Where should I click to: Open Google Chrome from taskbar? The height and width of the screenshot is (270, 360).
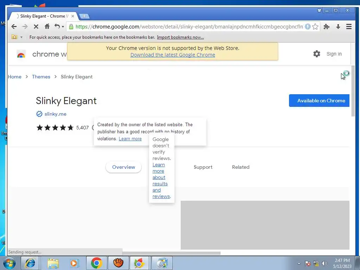coord(96,263)
